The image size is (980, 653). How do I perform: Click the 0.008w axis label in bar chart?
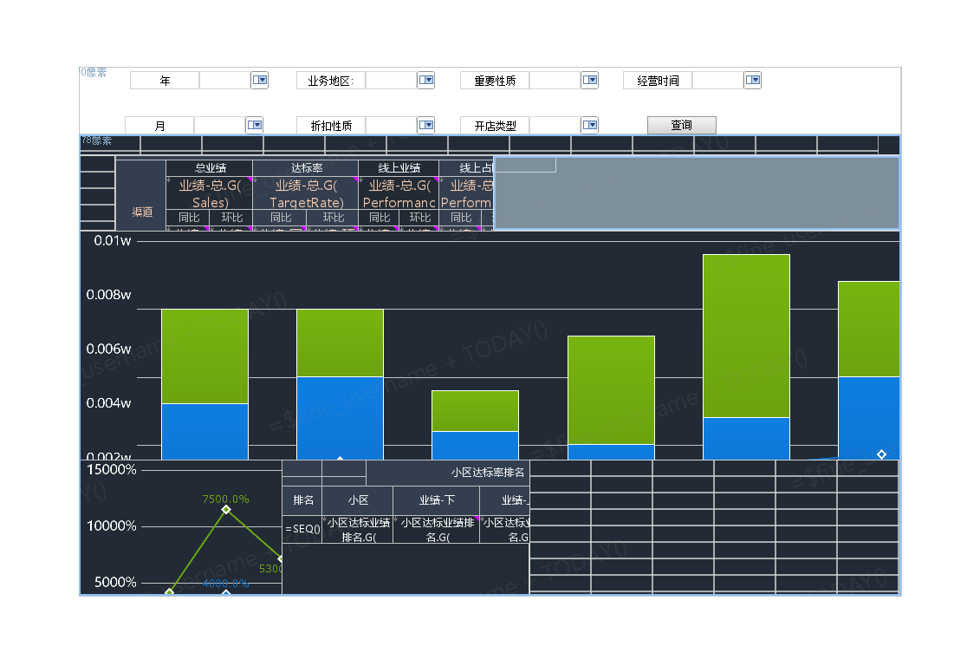click(109, 295)
